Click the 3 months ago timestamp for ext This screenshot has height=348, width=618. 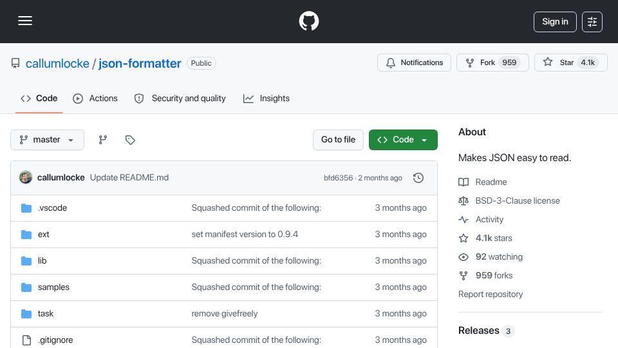coord(401,235)
